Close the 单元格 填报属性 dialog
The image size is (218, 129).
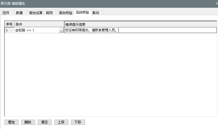pyautogui.click(x=216, y=3)
